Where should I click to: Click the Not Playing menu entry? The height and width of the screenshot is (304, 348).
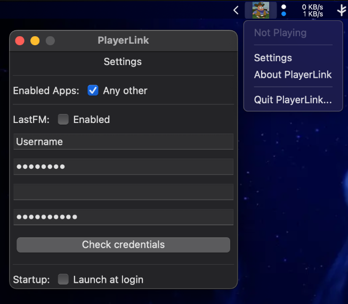coord(280,33)
